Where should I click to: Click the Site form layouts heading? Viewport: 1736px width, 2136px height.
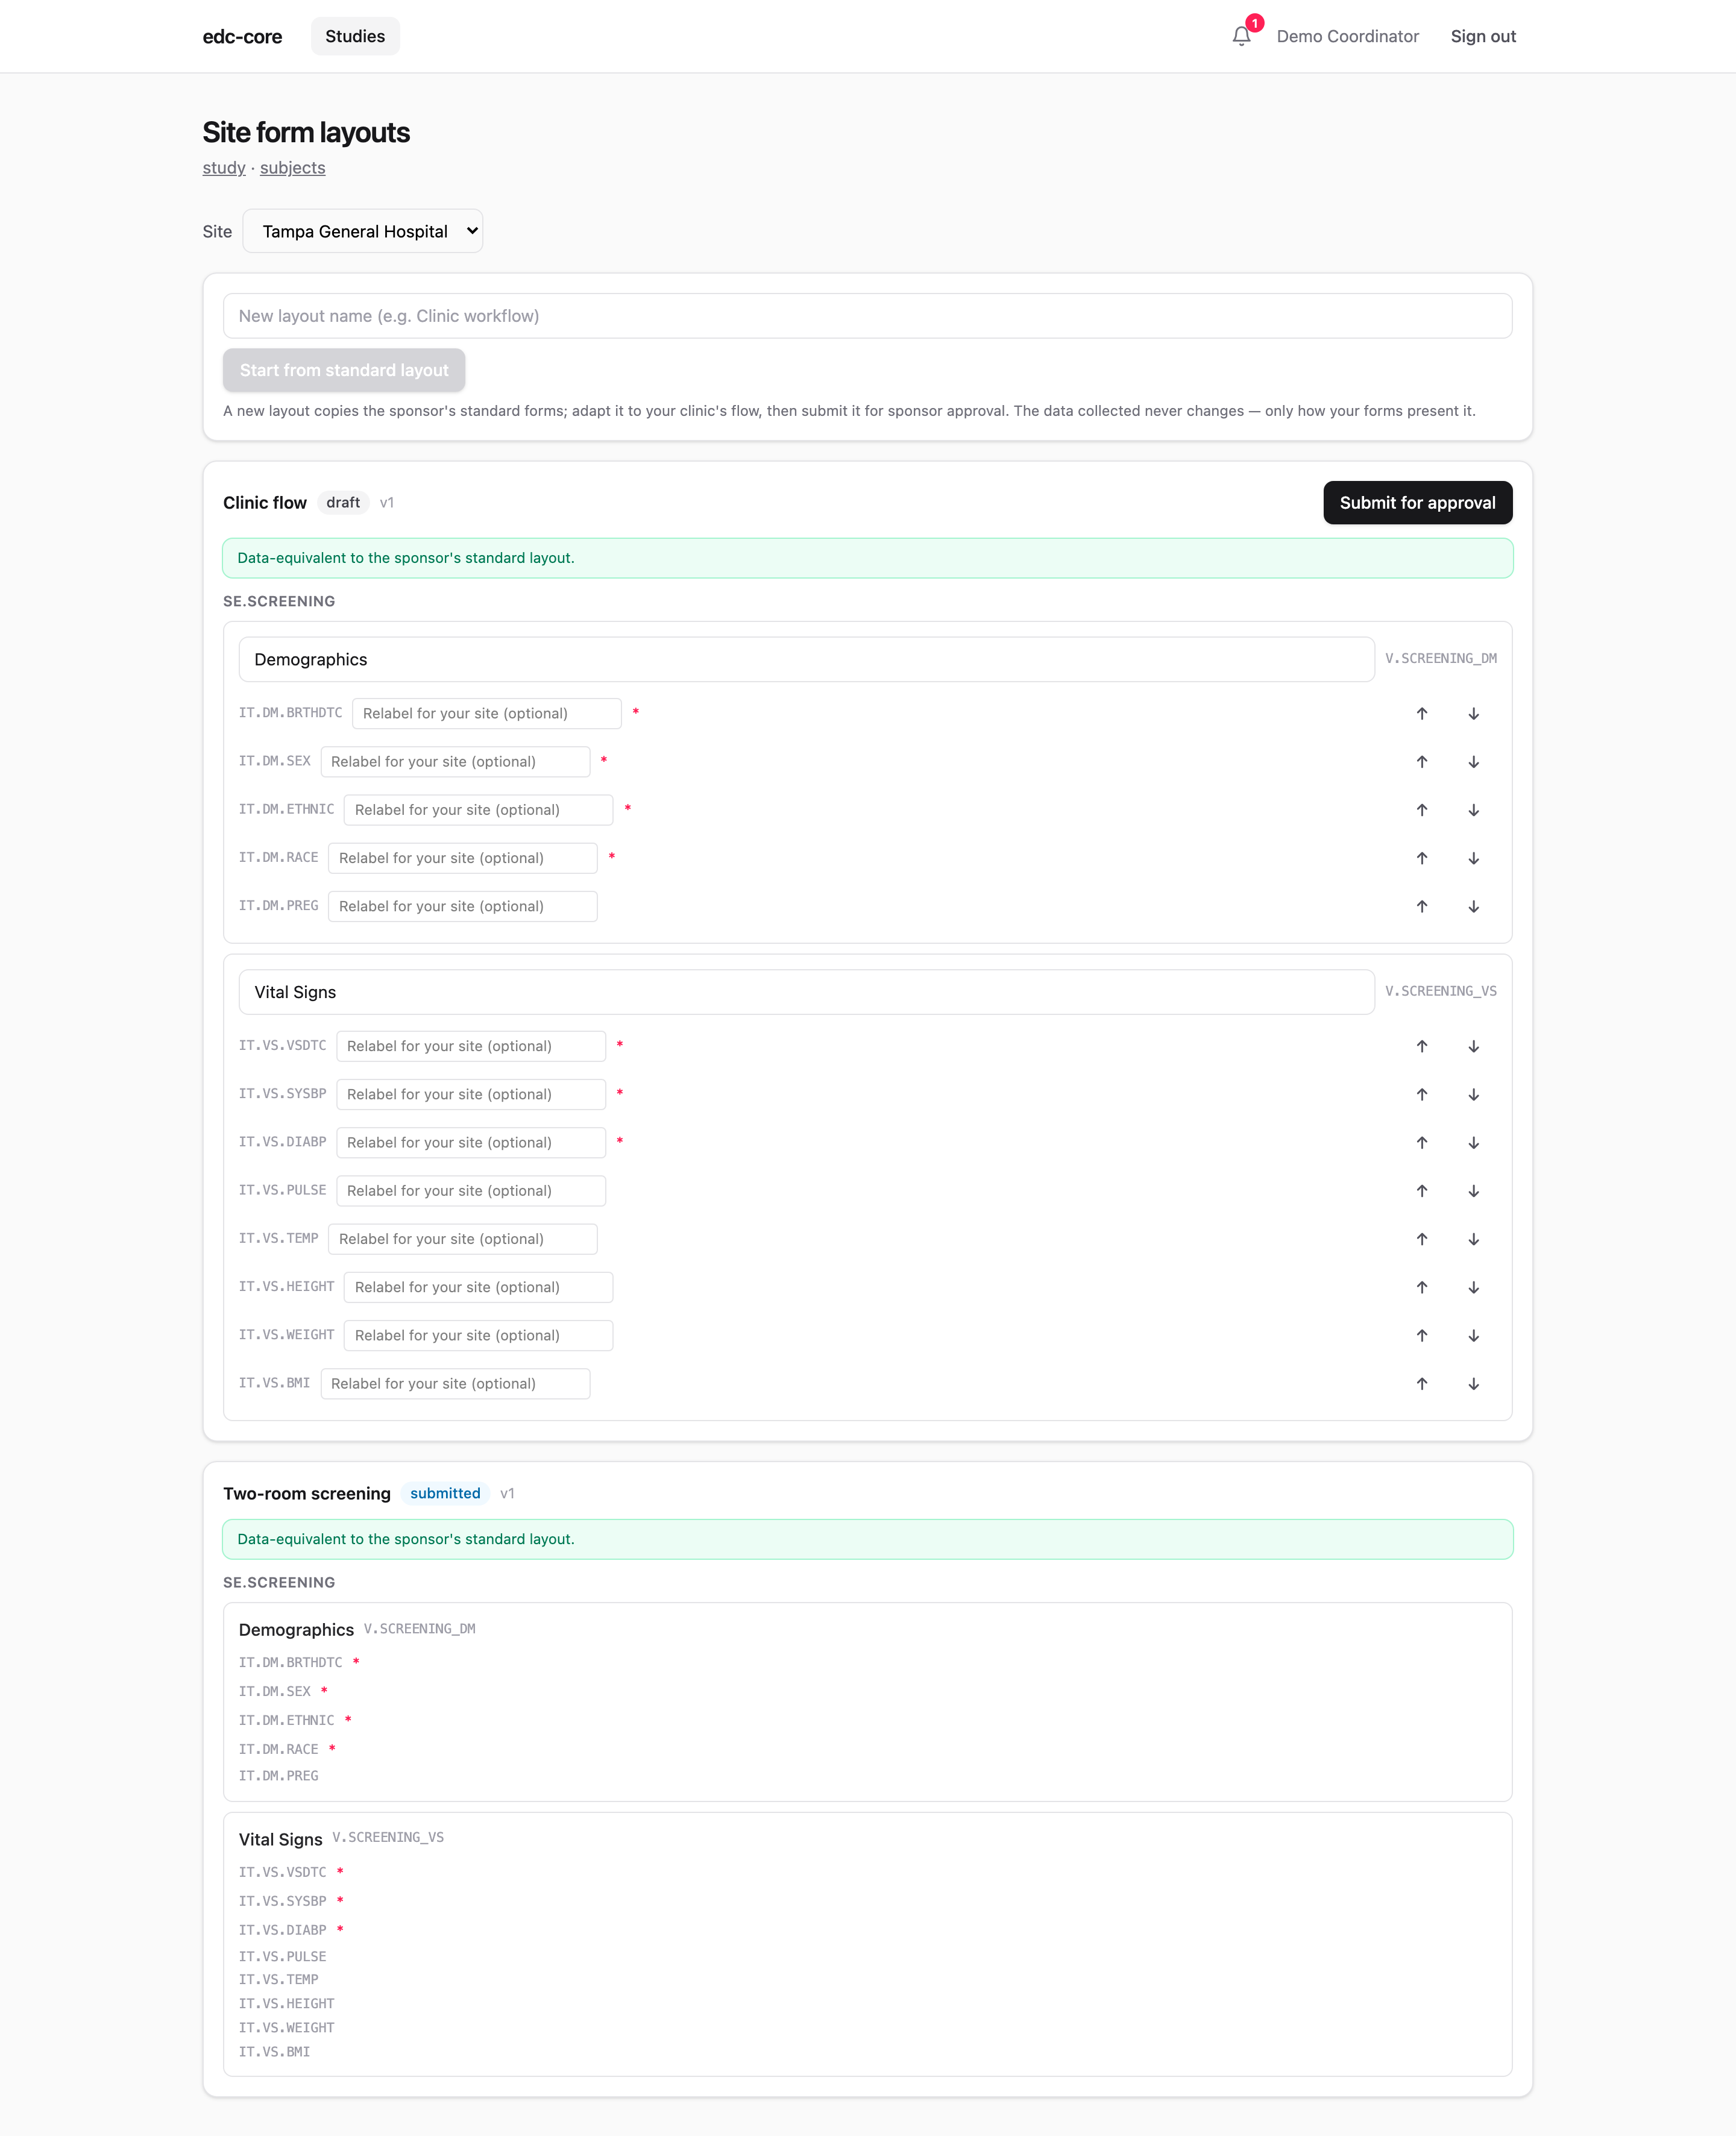[306, 132]
